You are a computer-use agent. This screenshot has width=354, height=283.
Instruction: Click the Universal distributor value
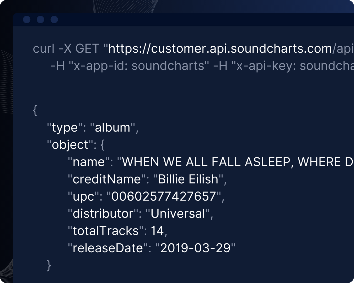coord(178,214)
